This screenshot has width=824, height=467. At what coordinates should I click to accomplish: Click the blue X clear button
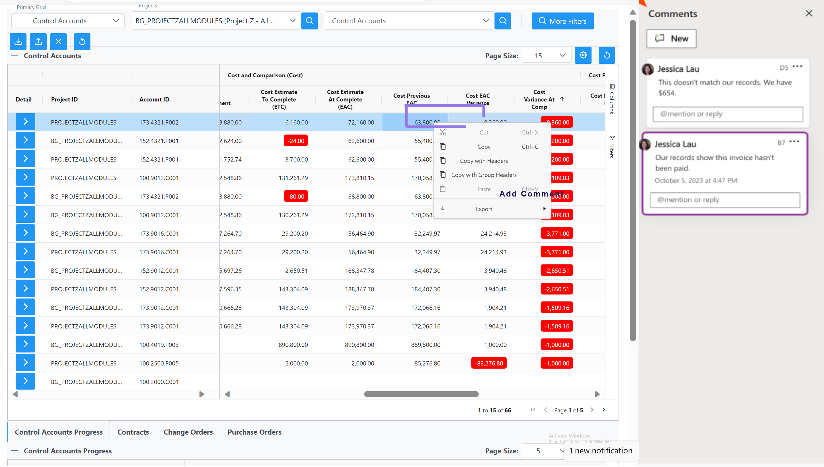(x=58, y=41)
